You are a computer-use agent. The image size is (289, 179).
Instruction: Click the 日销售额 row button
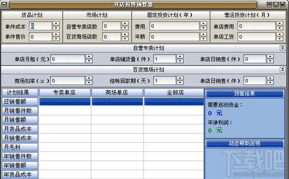point(20,101)
